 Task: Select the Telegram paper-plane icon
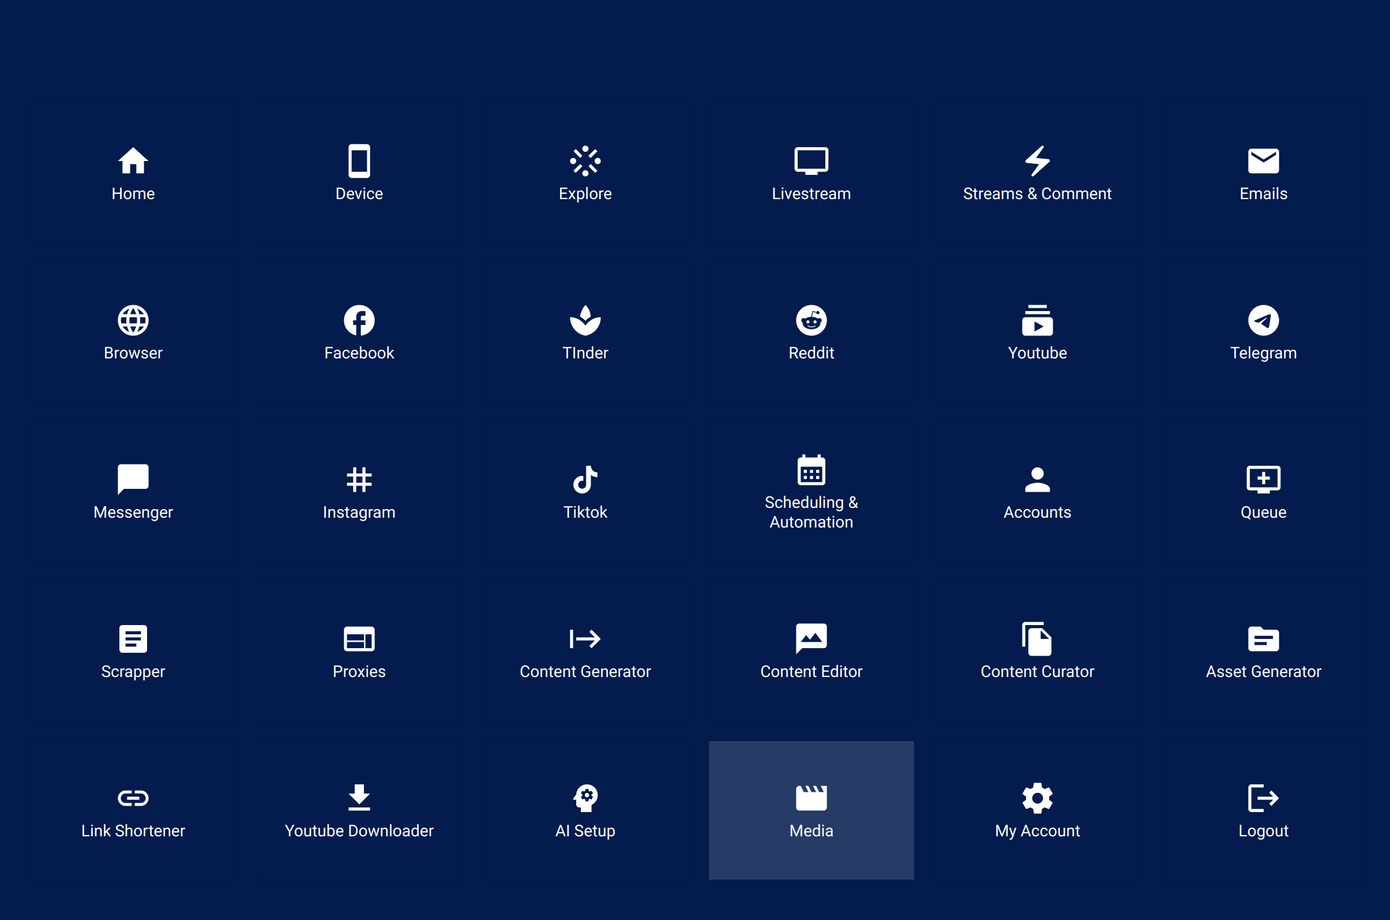(1263, 320)
